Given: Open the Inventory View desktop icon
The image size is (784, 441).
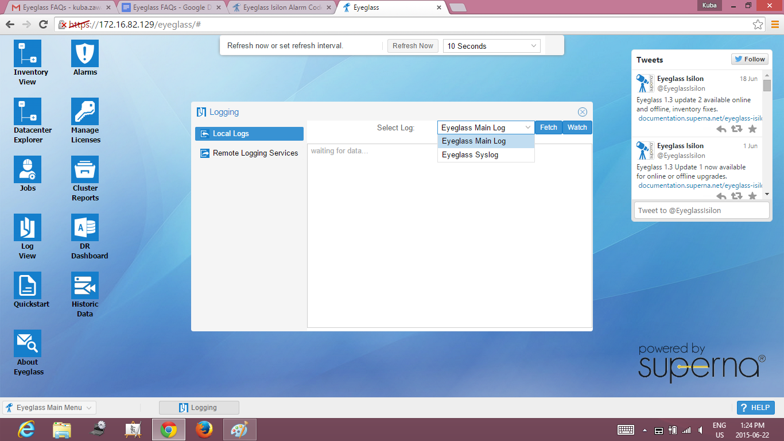Looking at the screenshot, I should click(28, 53).
